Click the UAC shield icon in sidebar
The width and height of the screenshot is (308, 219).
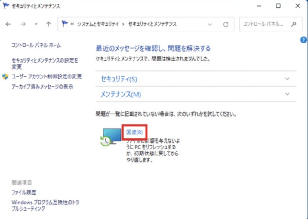coord(5,76)
